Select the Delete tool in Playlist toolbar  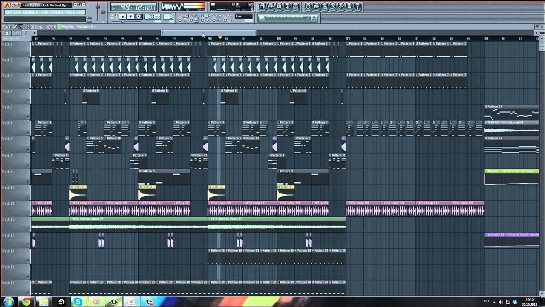point(25,27)
